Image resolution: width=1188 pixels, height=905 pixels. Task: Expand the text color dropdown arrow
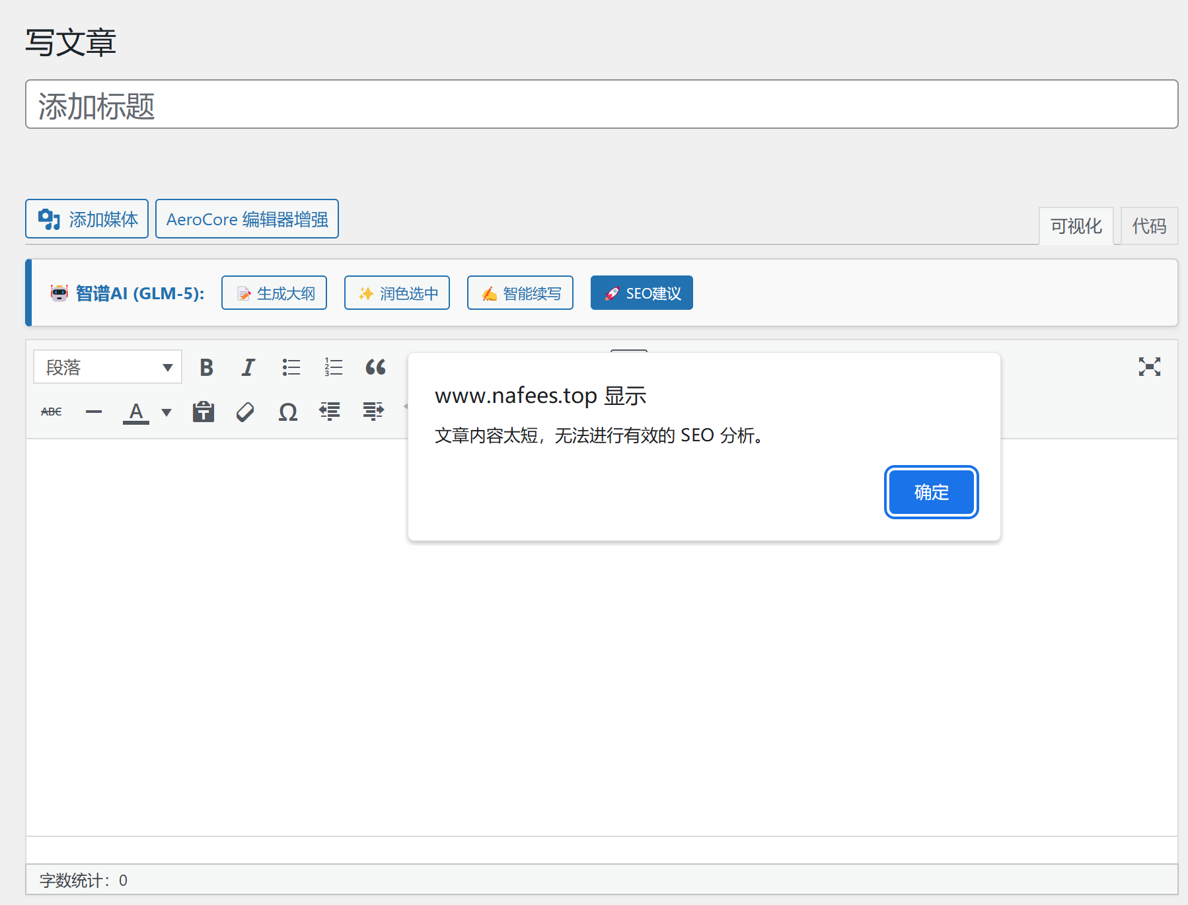coord(167,412)
